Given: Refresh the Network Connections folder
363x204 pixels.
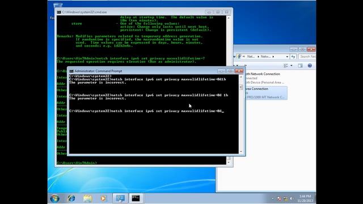Looking at the screenshot, I should [293, 57].
